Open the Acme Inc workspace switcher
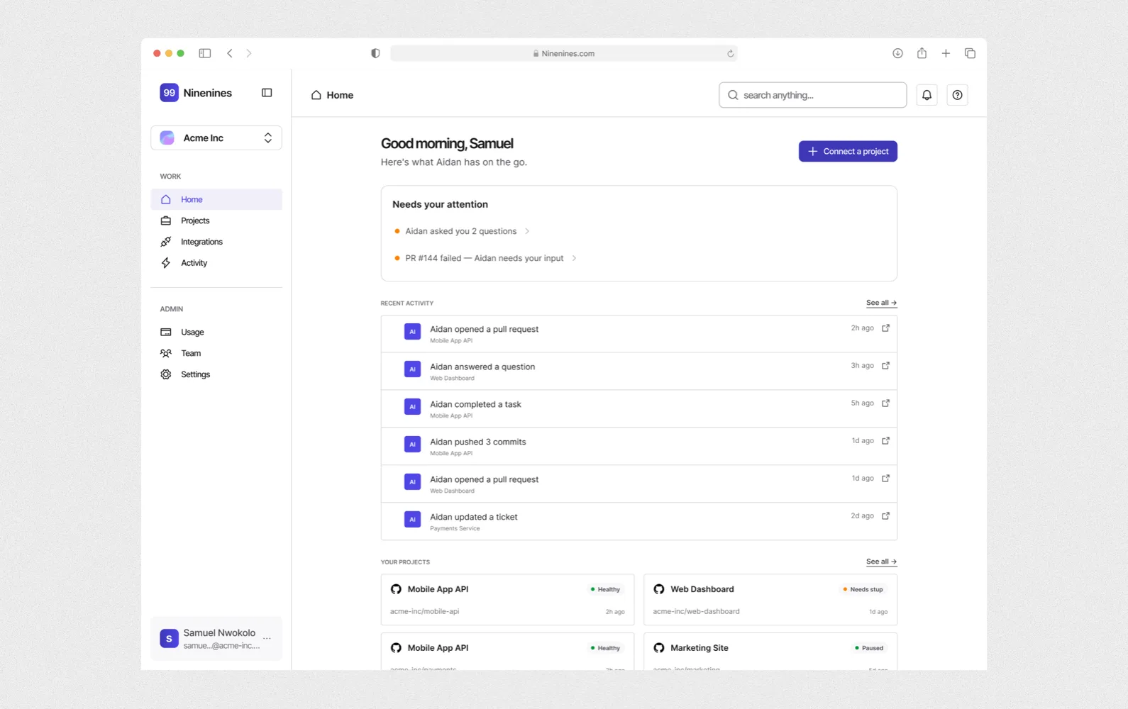The width and height of the screenshot is (1128, 709). (216, 138)
